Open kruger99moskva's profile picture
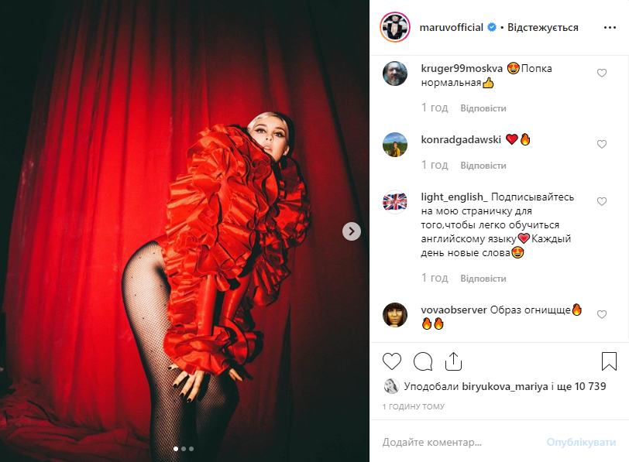This screenshot has height=462, width=629. [395, 74]
